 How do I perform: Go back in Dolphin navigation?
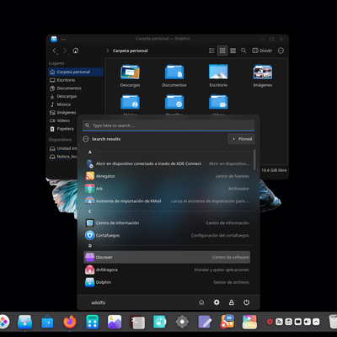coord(55,51)
